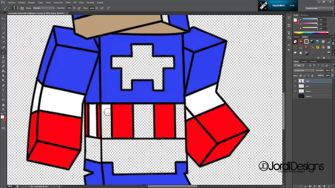Toggle Quick Mask mode icon
Viewport: 335px width, 188px height.
click(x=3, y=123)
